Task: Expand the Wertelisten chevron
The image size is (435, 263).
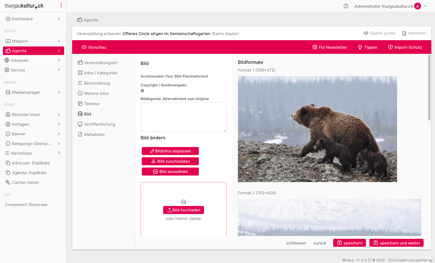Action: 59,153
